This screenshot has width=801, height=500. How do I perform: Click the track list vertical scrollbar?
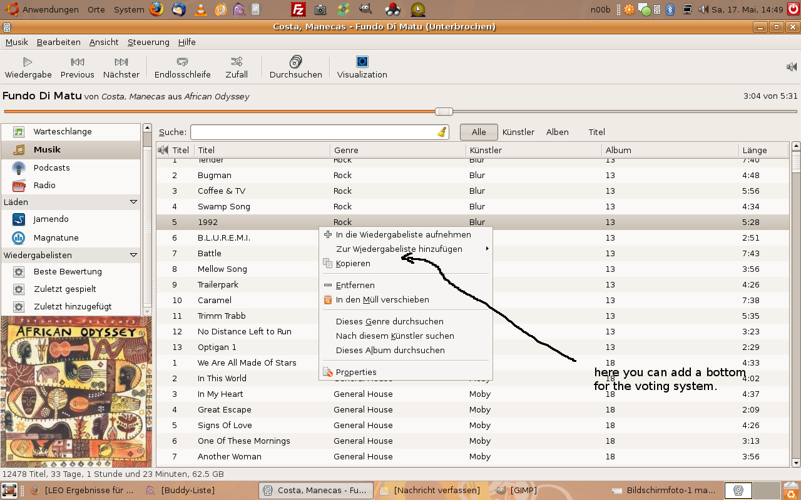click(x=796, y=304)
